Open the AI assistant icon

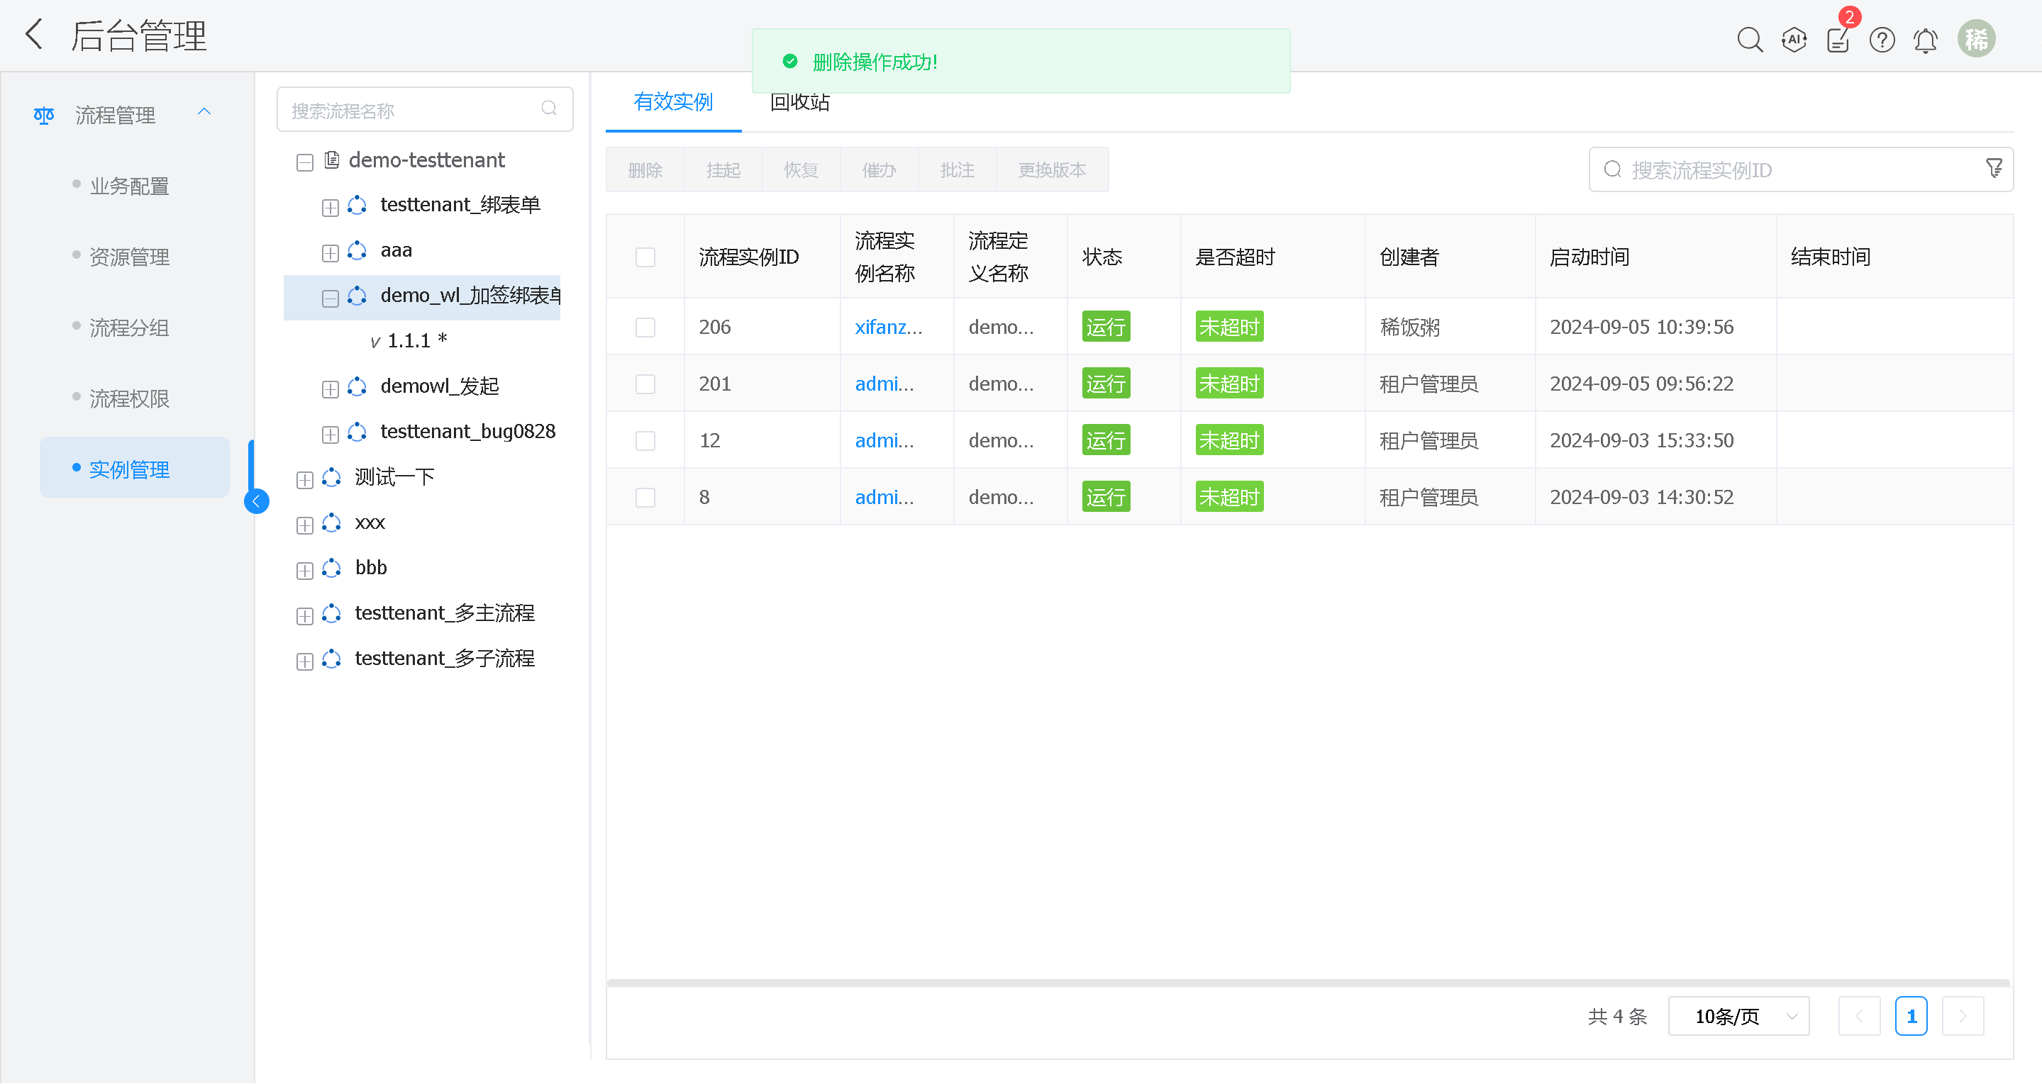(1794, 40)
